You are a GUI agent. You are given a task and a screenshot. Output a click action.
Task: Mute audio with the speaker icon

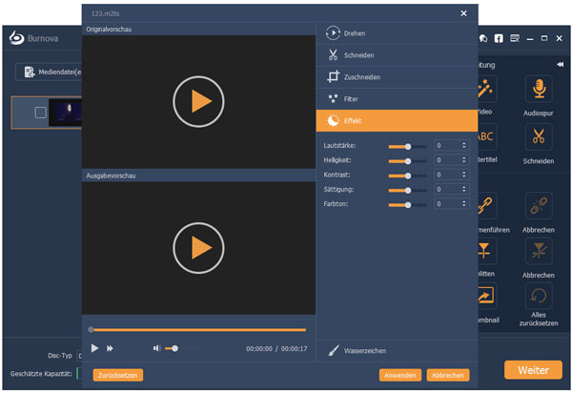click(158, 348)
